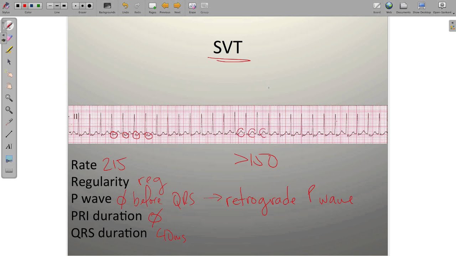Choose the green pen color
The height and width of the screenshot is (256, 456).
point(38,6)
